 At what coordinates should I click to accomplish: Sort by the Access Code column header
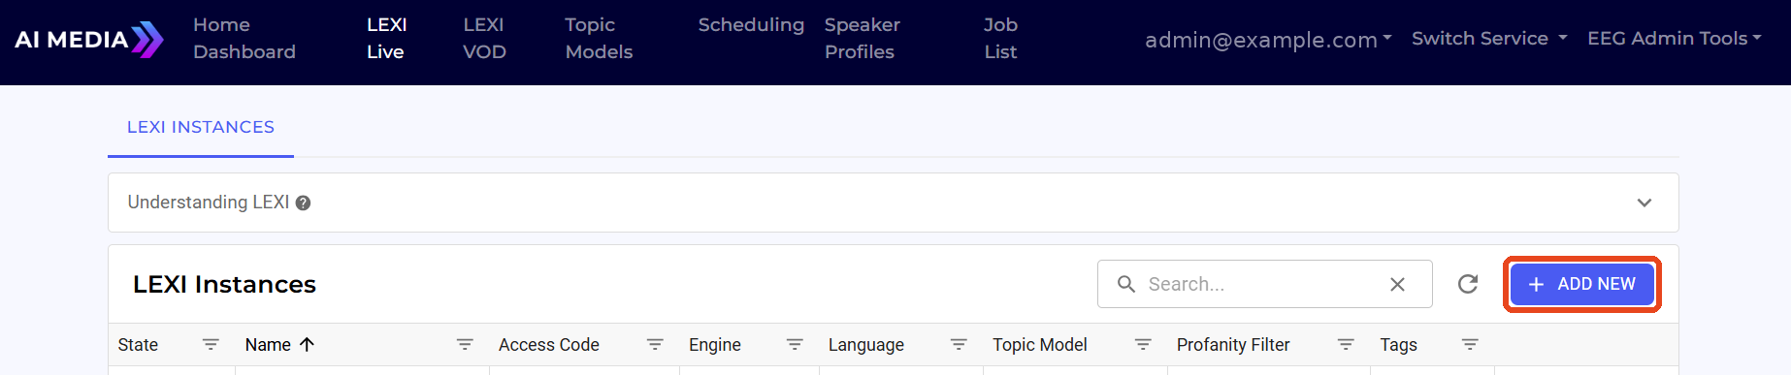pyautogui.click(x=549, y=345)
